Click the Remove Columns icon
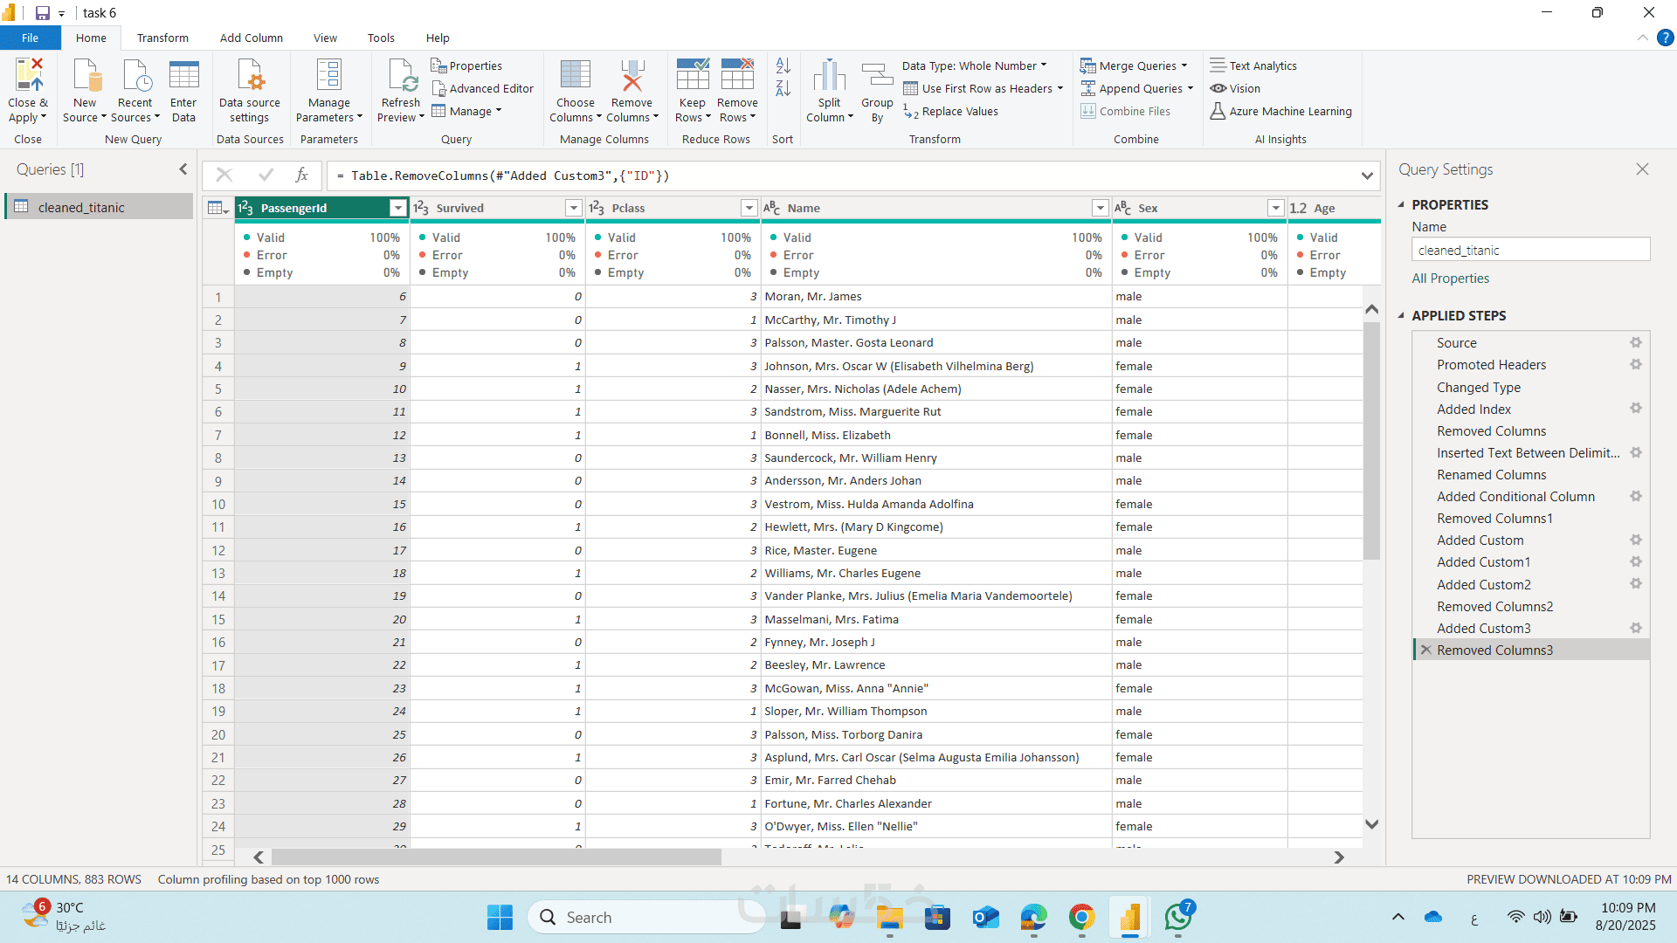 631,76
